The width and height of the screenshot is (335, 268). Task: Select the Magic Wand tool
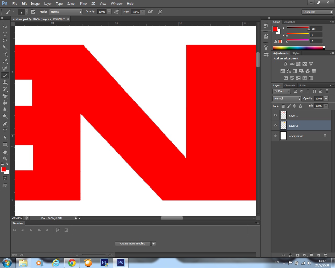click(x=5, y=47)
